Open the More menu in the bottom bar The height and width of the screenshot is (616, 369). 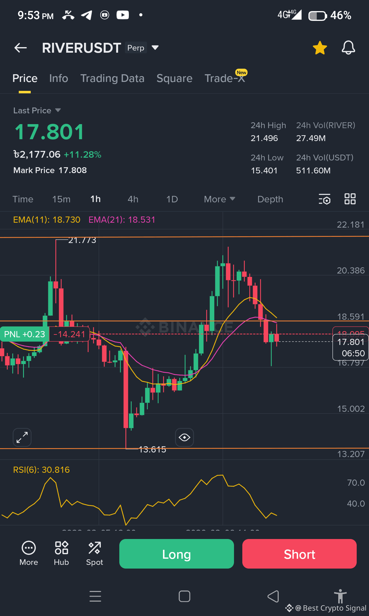(29, 553)
